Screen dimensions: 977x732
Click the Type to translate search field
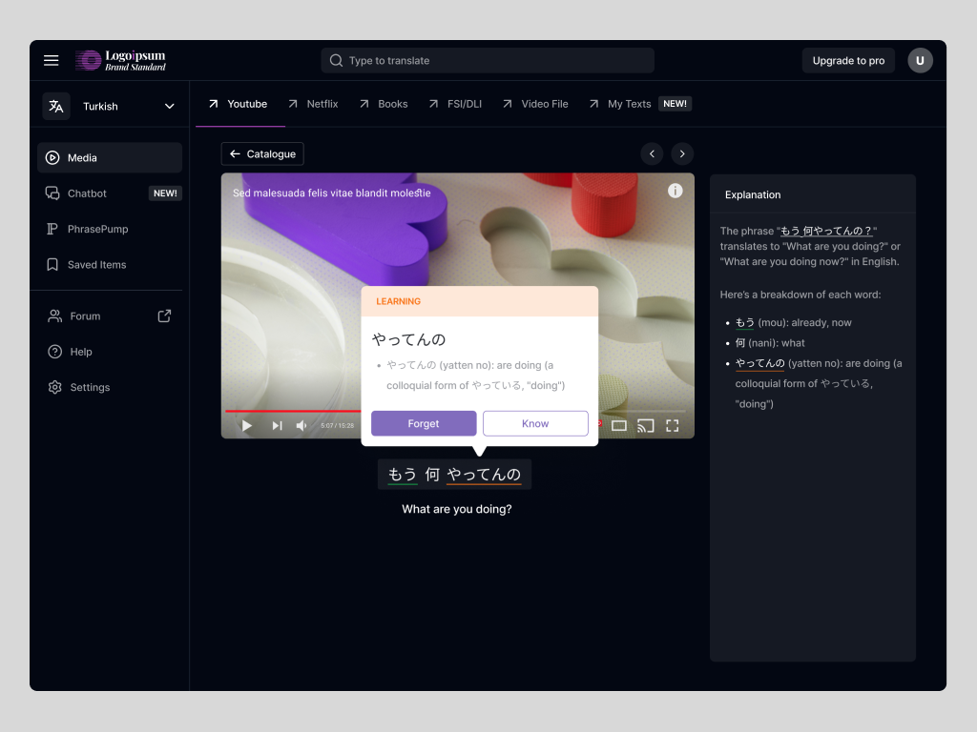coord(487,59)
